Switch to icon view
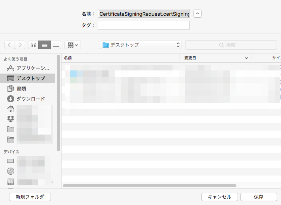This screenshot has height=205, width=281. (33, 45)
